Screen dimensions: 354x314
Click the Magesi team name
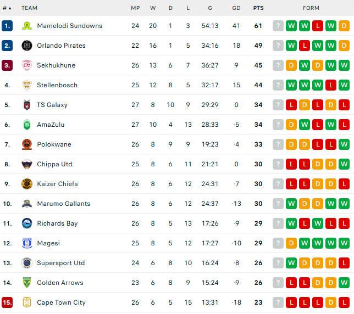tap(48, 243)
